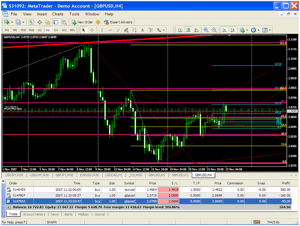Switch chart to Line Chart icon
The height and width of the screenshot is (226, 300).
(x=196, y=30)
